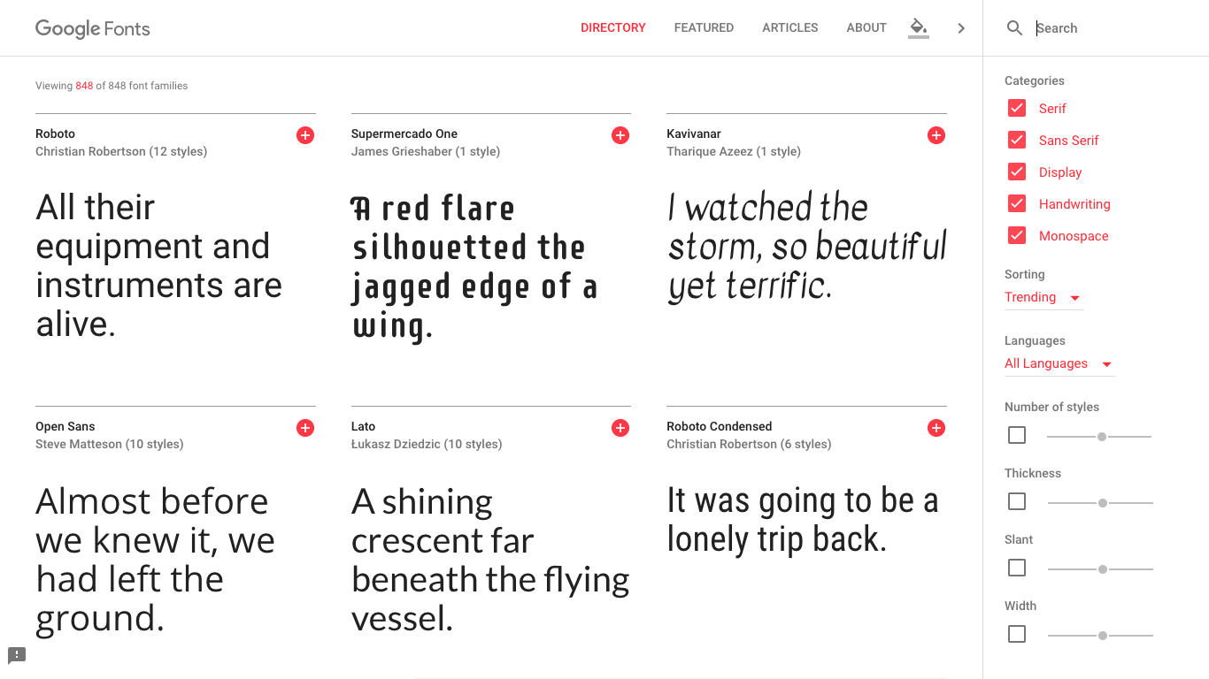This screenshot has width=1209, height=679.
Task: Open the Open Sans font family page
Action: [x=65, y=426]
